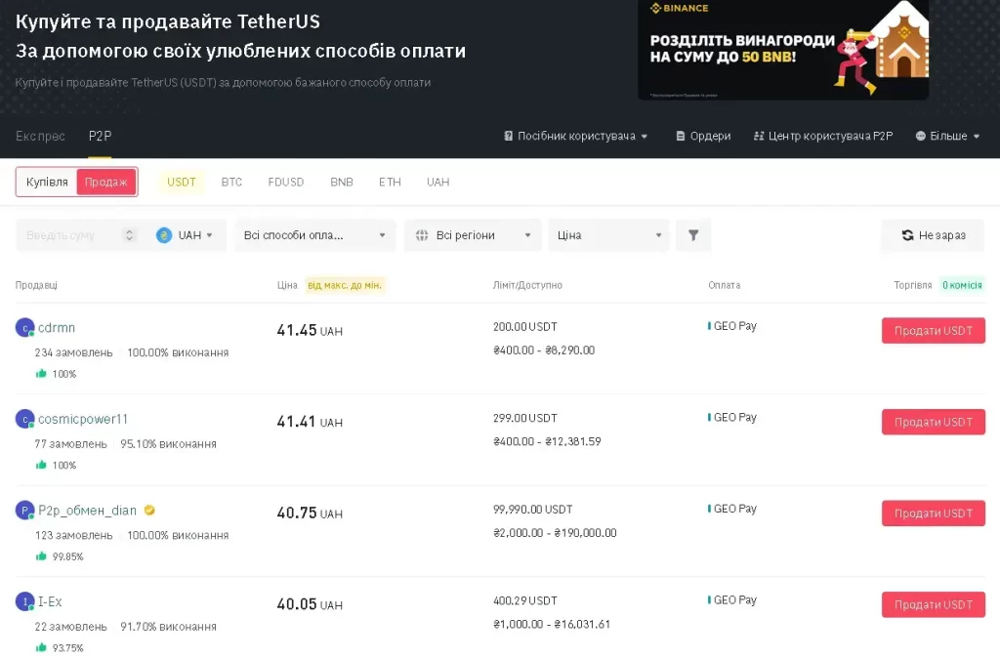This screenshot has height=658, width=1000.
Task: Click Продати USDT for cosmicpower11
Action: tap(933, 422)
